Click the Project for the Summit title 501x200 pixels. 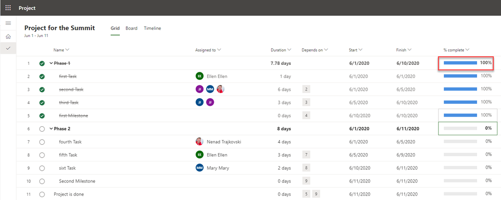click(x=60, y=28)
